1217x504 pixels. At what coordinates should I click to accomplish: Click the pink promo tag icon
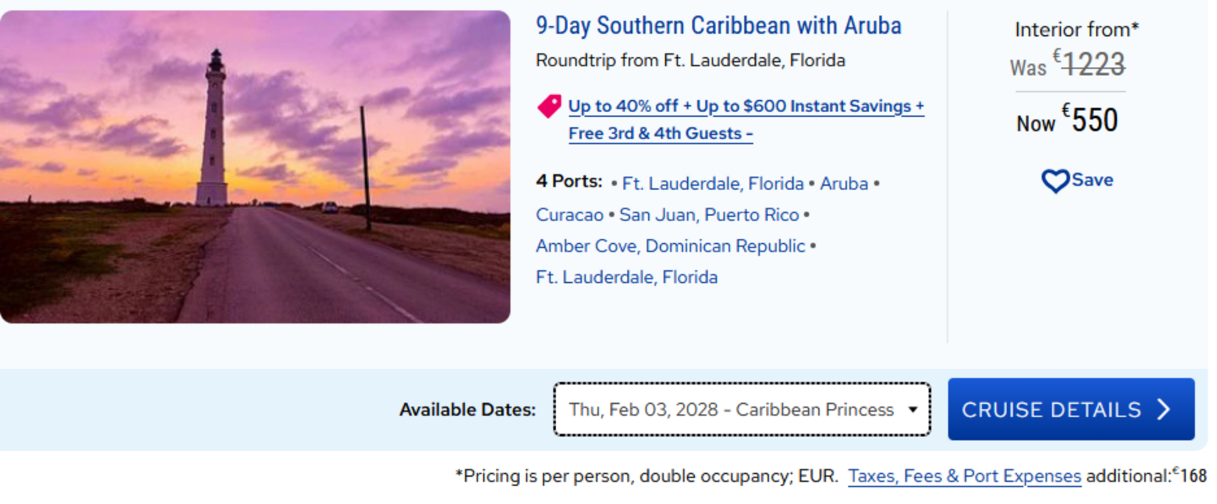[x=549, y=106]
